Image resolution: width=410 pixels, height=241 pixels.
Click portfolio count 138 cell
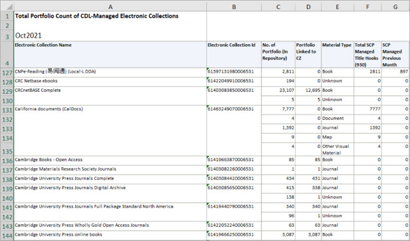pos(278,198)
